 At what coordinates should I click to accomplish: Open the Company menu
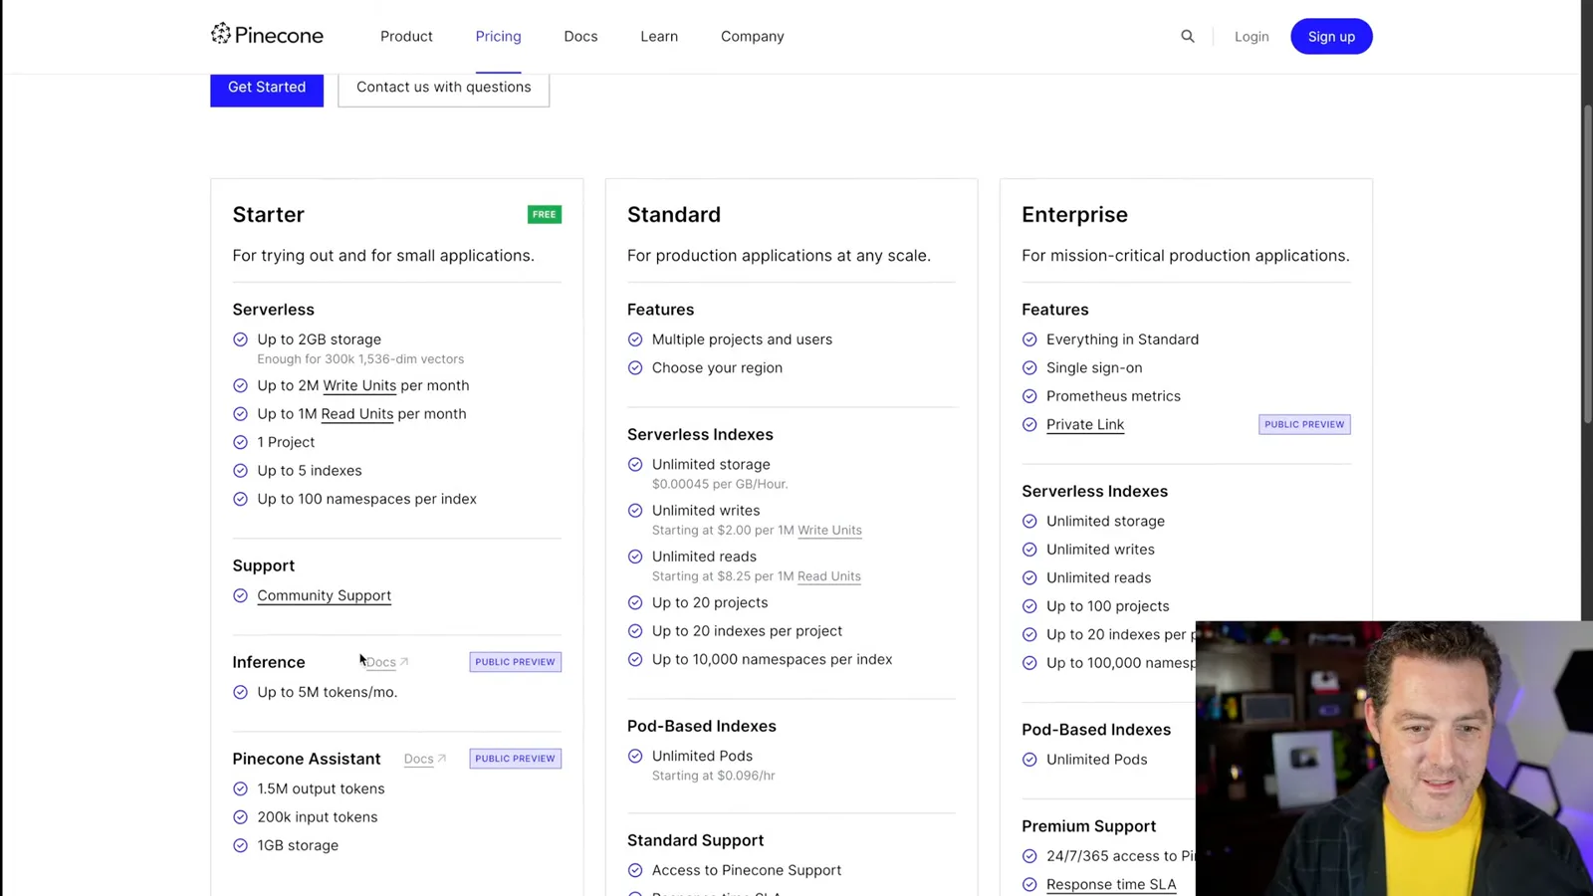(753, 36)
